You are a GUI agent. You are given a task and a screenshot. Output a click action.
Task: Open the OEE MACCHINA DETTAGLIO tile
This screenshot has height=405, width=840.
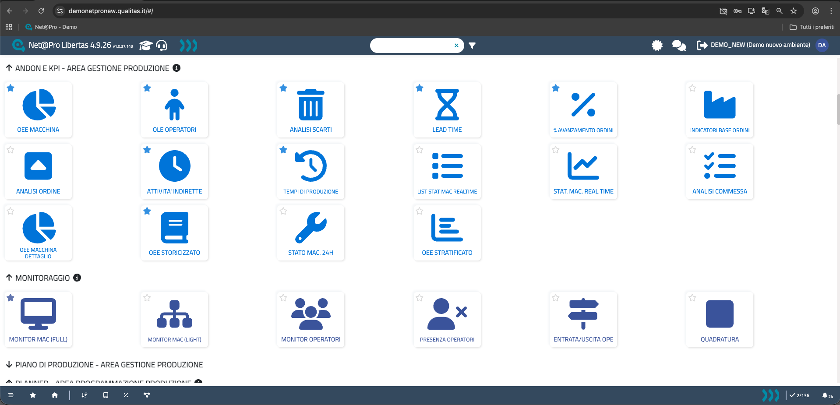38,233
